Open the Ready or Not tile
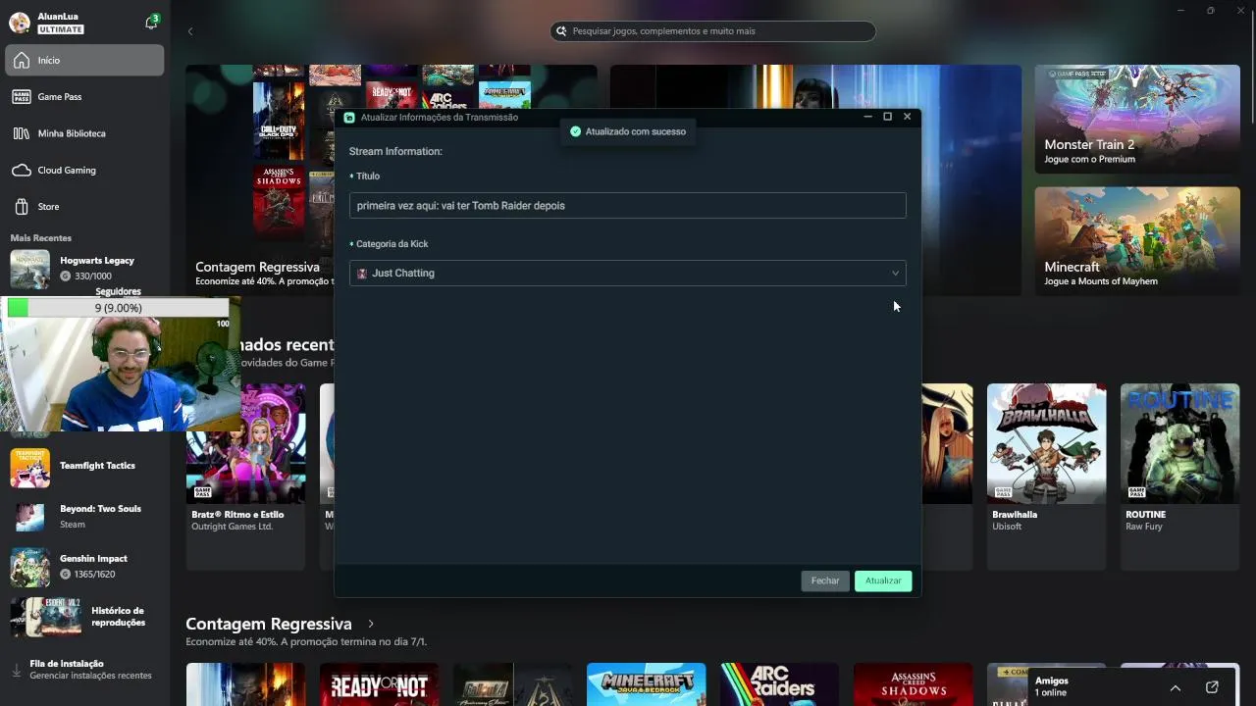 coord(379,684)
